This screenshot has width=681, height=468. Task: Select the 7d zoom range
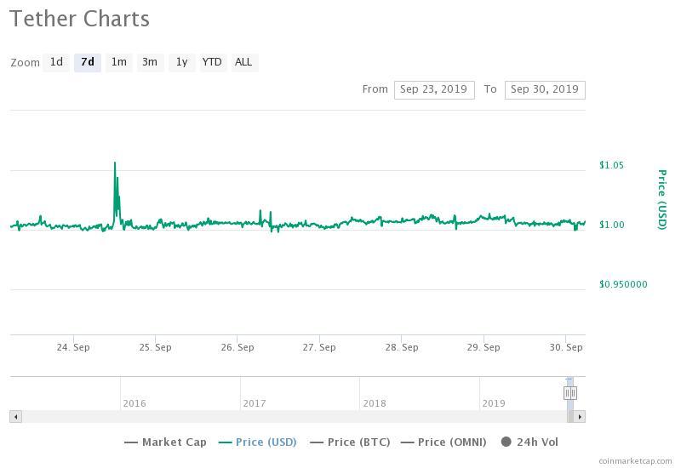tap(88, 62)
